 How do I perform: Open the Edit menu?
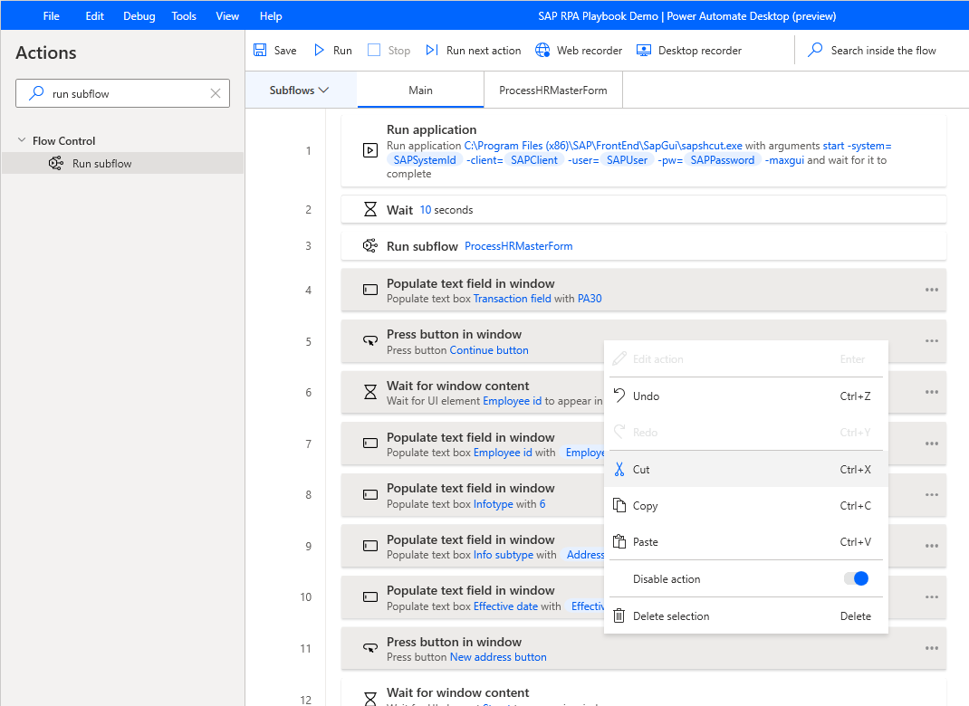click(x=94, y=16)
